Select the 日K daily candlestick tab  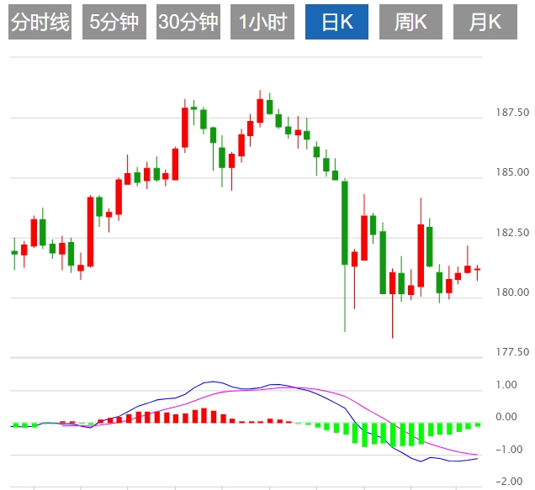(336, 22)
